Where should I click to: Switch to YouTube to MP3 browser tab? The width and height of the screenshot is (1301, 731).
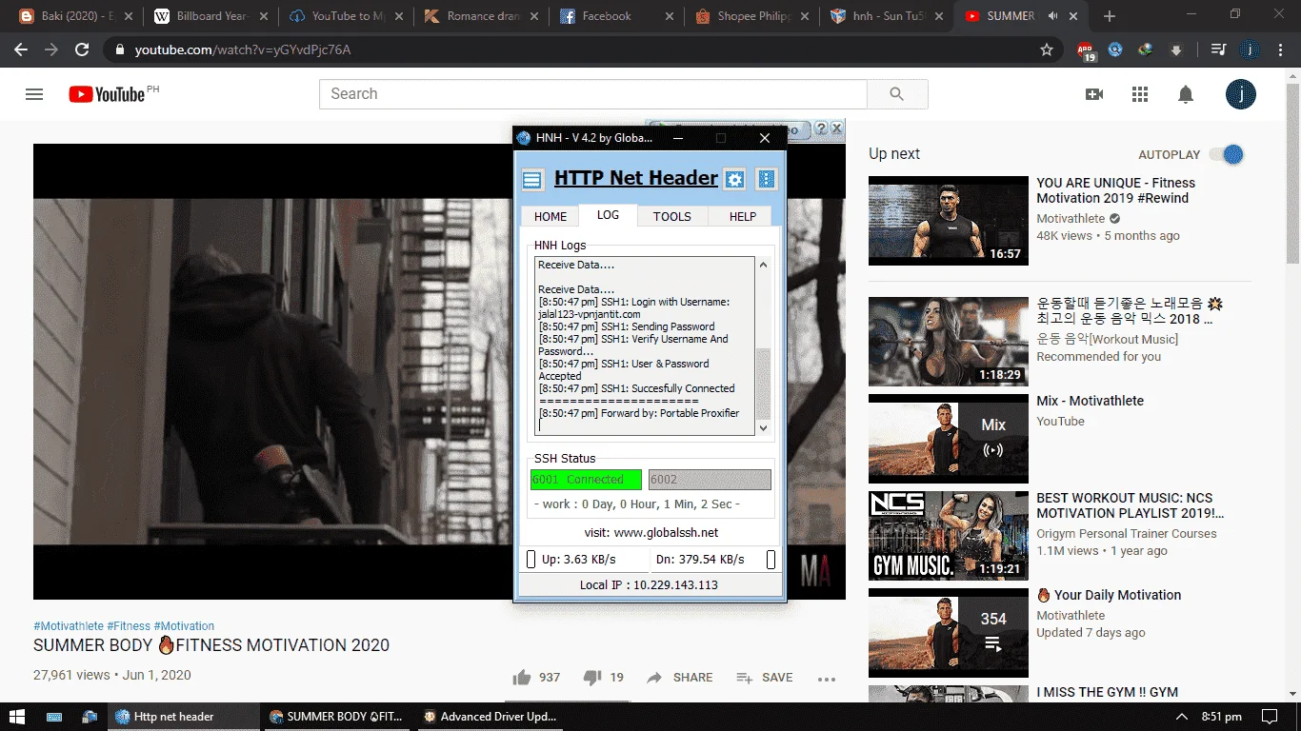pyautogui.click(x=345, y=16)
